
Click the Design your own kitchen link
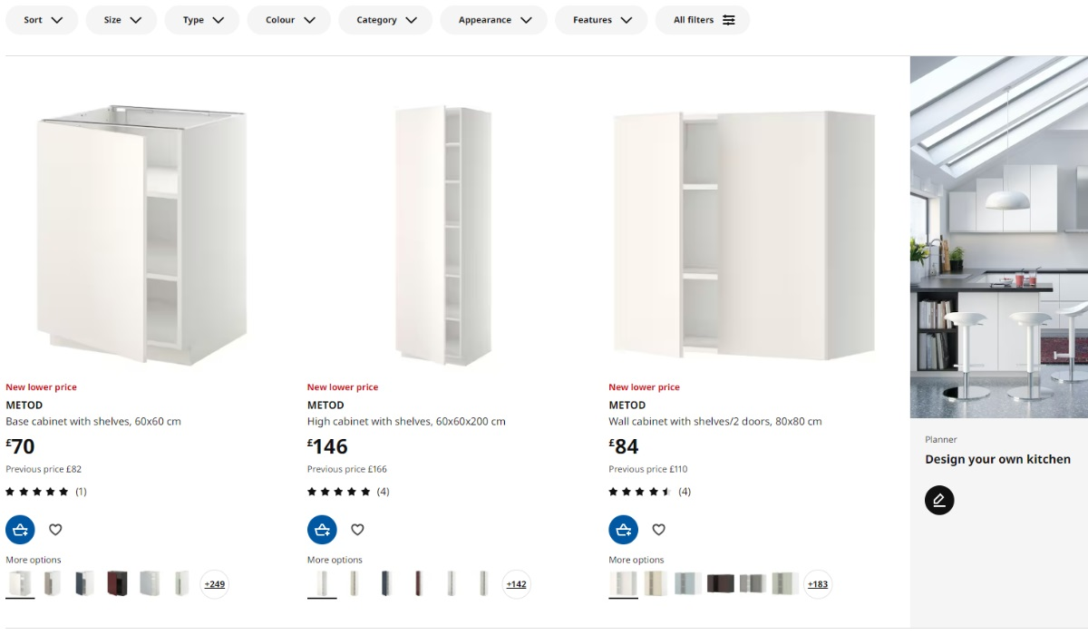tap(997, 459)
